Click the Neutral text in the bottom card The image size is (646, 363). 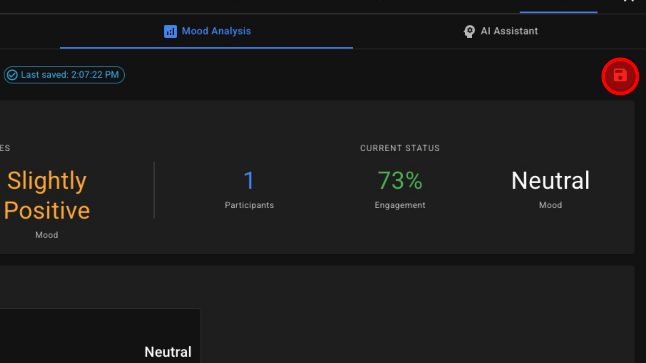tap(168, 352)
